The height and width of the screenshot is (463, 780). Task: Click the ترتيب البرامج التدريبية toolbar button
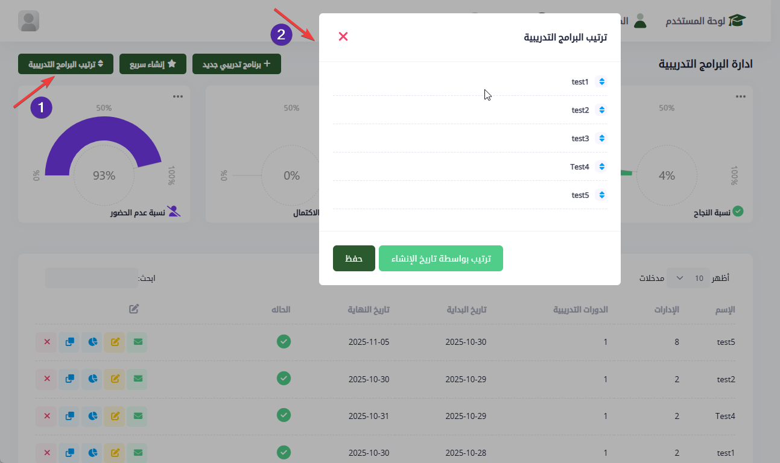pos(66,64)
